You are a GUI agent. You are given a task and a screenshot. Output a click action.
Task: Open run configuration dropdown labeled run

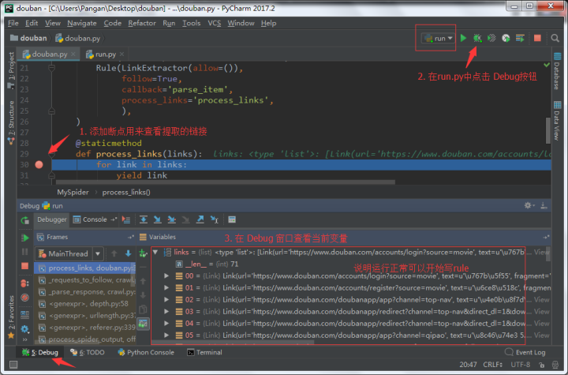[x=439, y=38]
